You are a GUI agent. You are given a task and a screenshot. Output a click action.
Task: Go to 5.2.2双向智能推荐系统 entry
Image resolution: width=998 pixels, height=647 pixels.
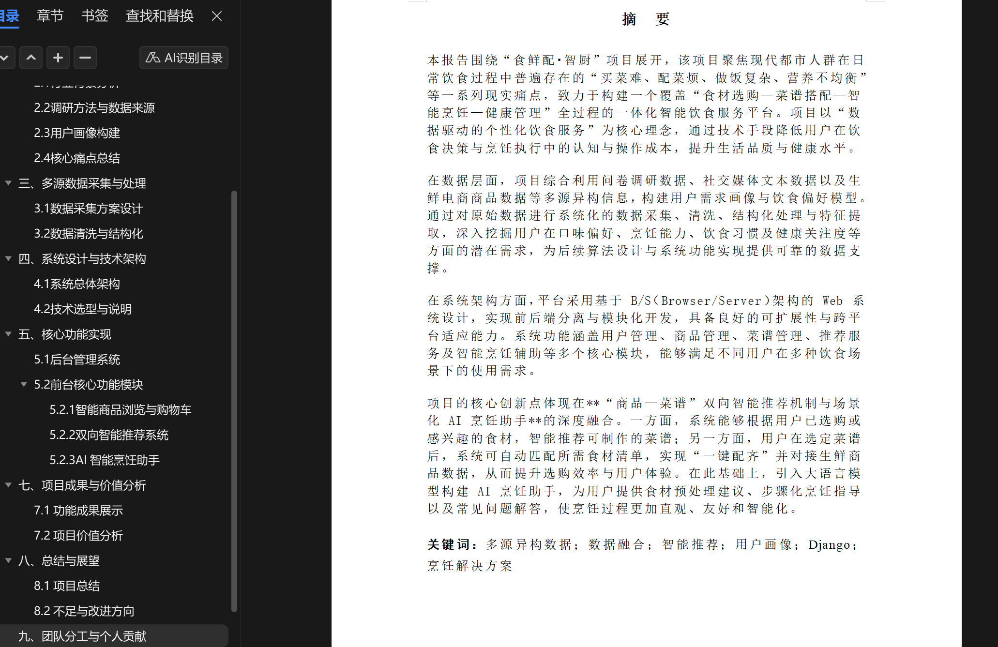click(109, 435)
